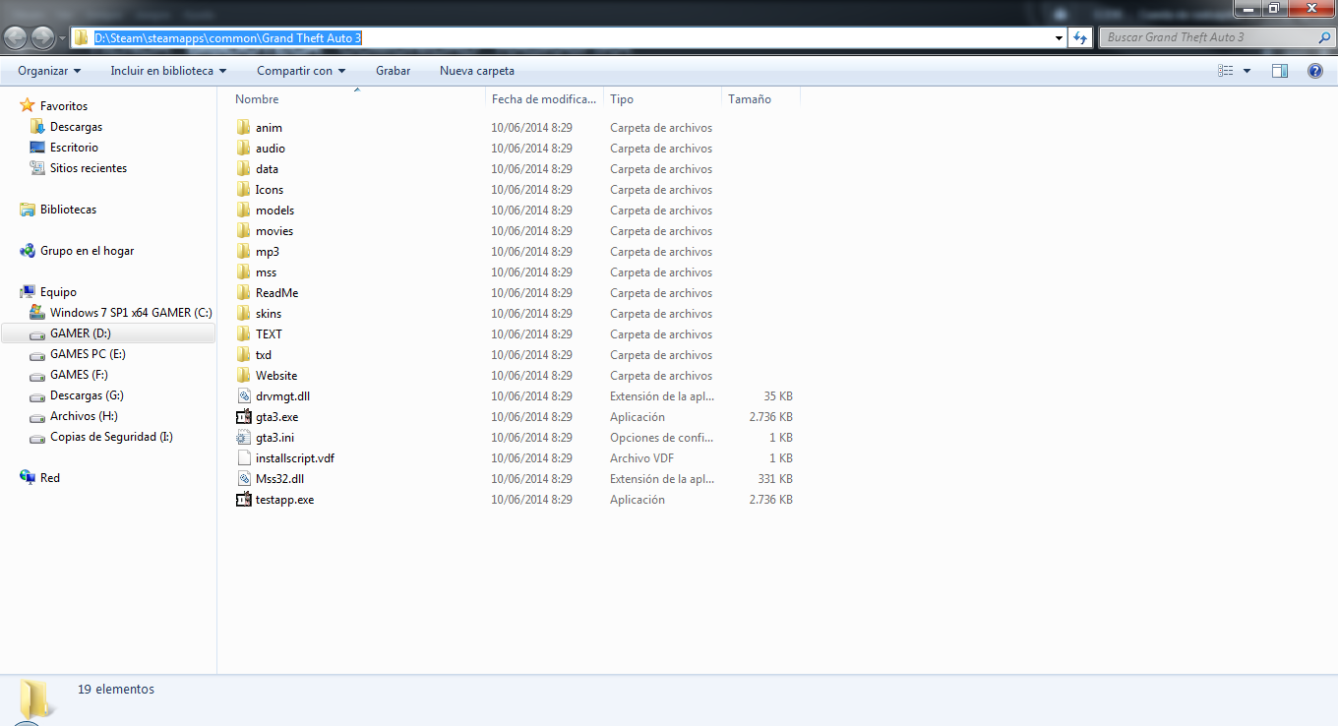Open Descargas under Favoritos
This screenshot has width=1338, height=726.
tap(76, 127)
